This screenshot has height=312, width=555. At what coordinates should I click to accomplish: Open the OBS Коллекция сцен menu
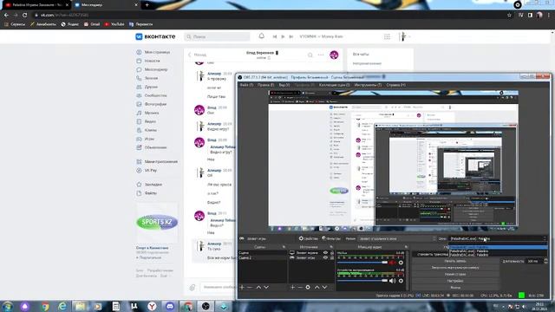(335, 85)
